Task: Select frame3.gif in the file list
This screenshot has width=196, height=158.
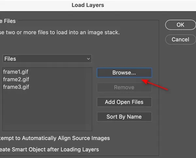Action: pyautogui.click(x=16, y=87)
